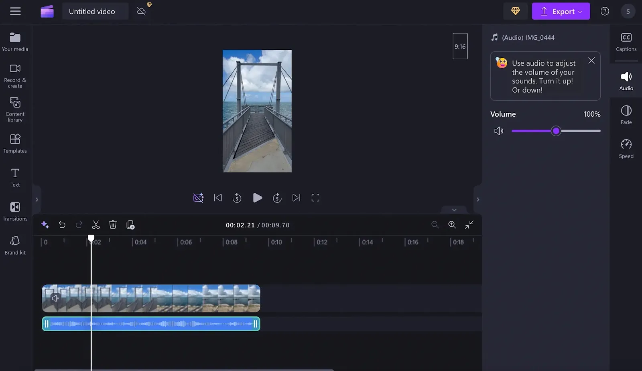
Task: Open the Brand kit panel
Action: click(x=15, y=245)
